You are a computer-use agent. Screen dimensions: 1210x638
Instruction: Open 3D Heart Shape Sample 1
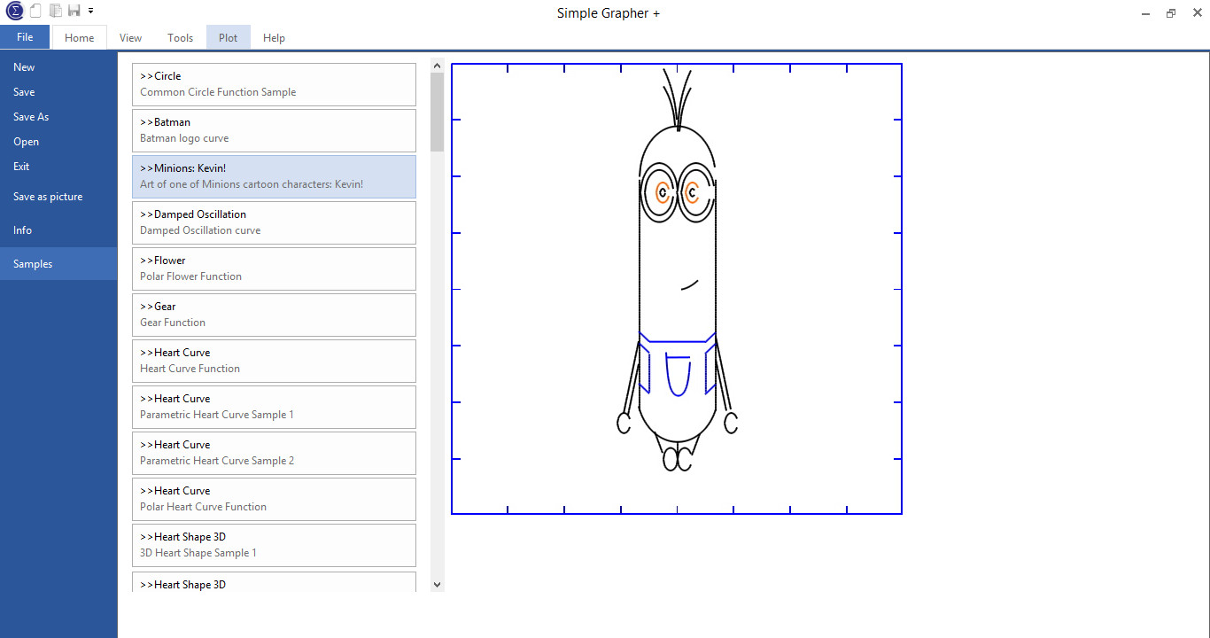(274, 545)
